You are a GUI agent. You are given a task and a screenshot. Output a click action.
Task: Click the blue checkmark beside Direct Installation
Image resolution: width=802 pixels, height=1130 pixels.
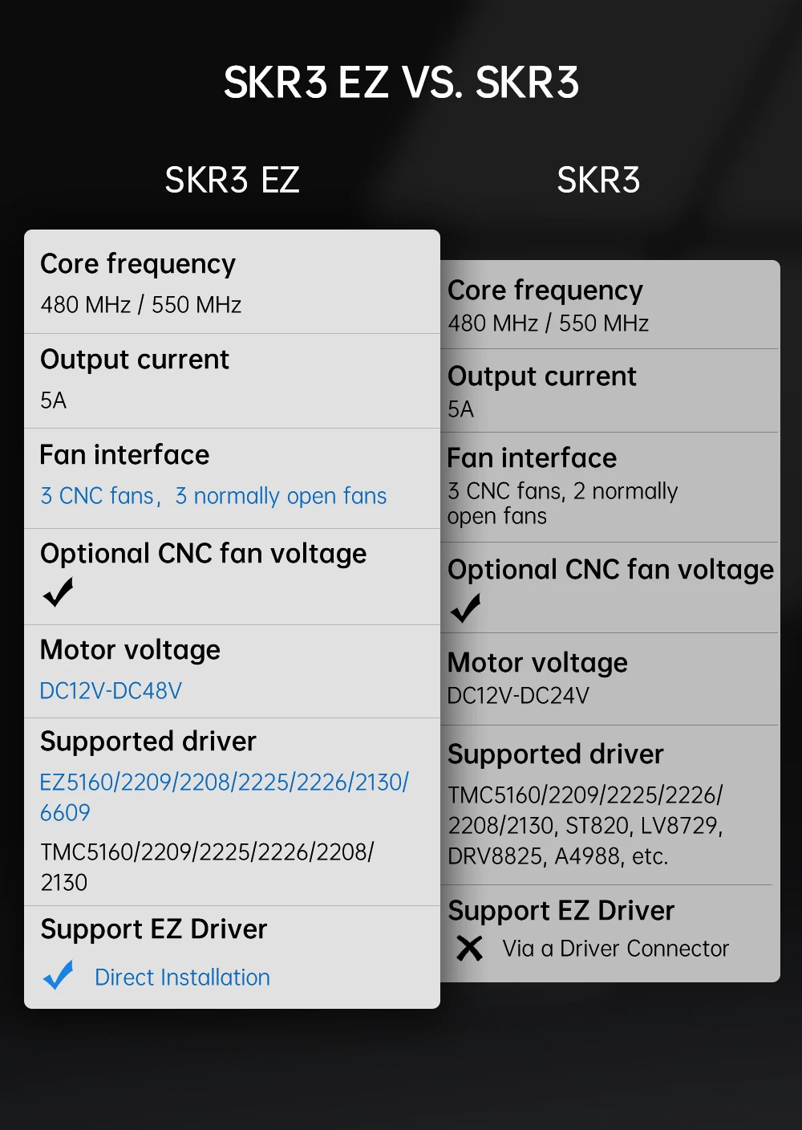point(59,975)
